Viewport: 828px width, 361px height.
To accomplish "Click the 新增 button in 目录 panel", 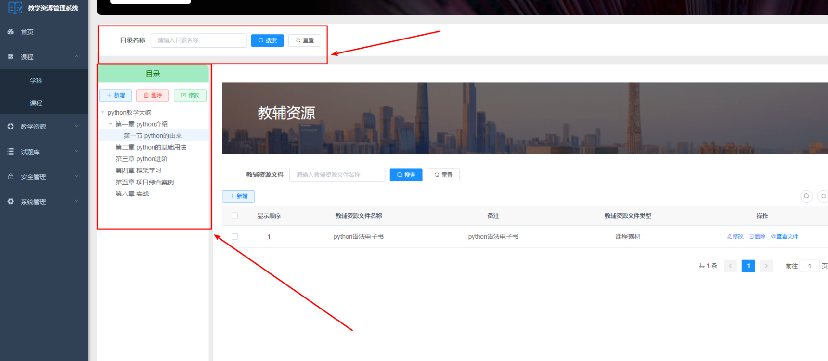I will (x=116, y=95).
